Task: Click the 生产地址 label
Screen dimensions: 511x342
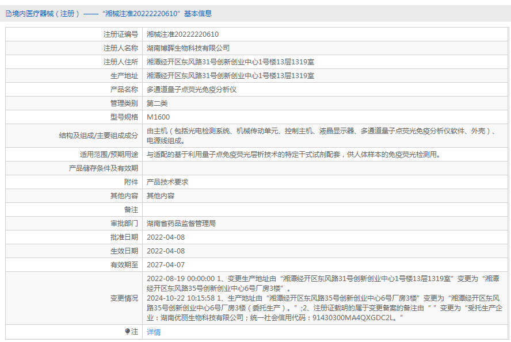Action: (x=124, y=76)
